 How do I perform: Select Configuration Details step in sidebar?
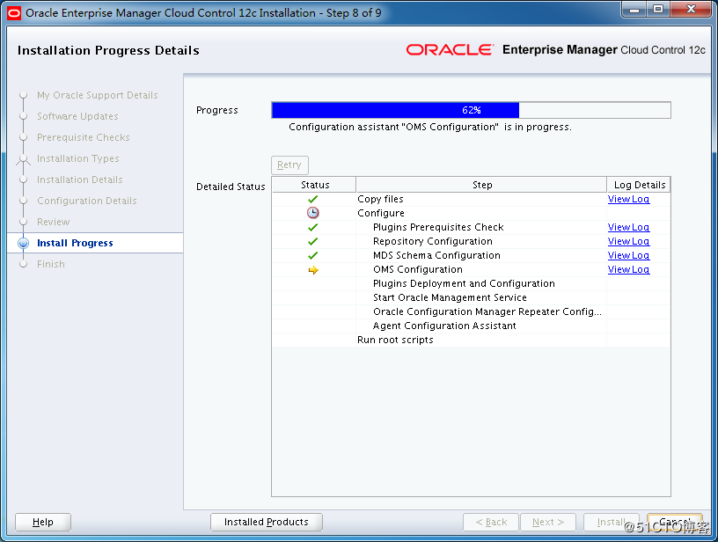(x=87, y=201)
